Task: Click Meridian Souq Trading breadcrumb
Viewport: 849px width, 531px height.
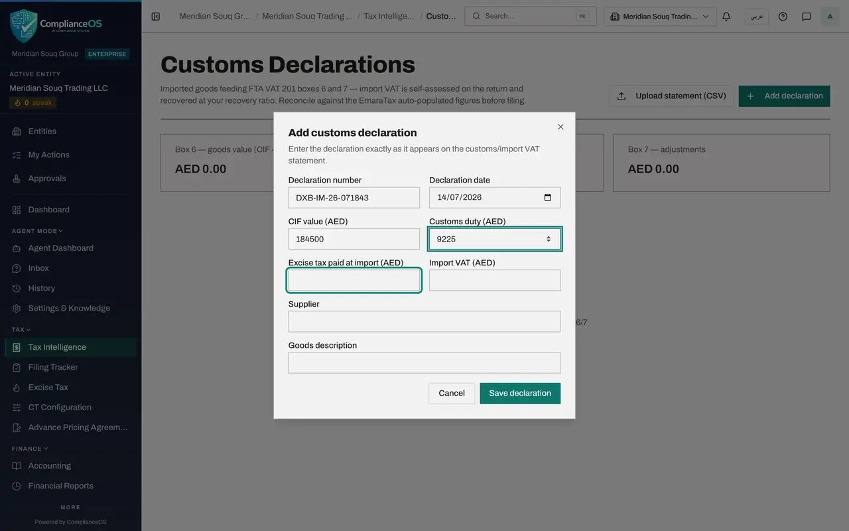Action: point(308,16)
